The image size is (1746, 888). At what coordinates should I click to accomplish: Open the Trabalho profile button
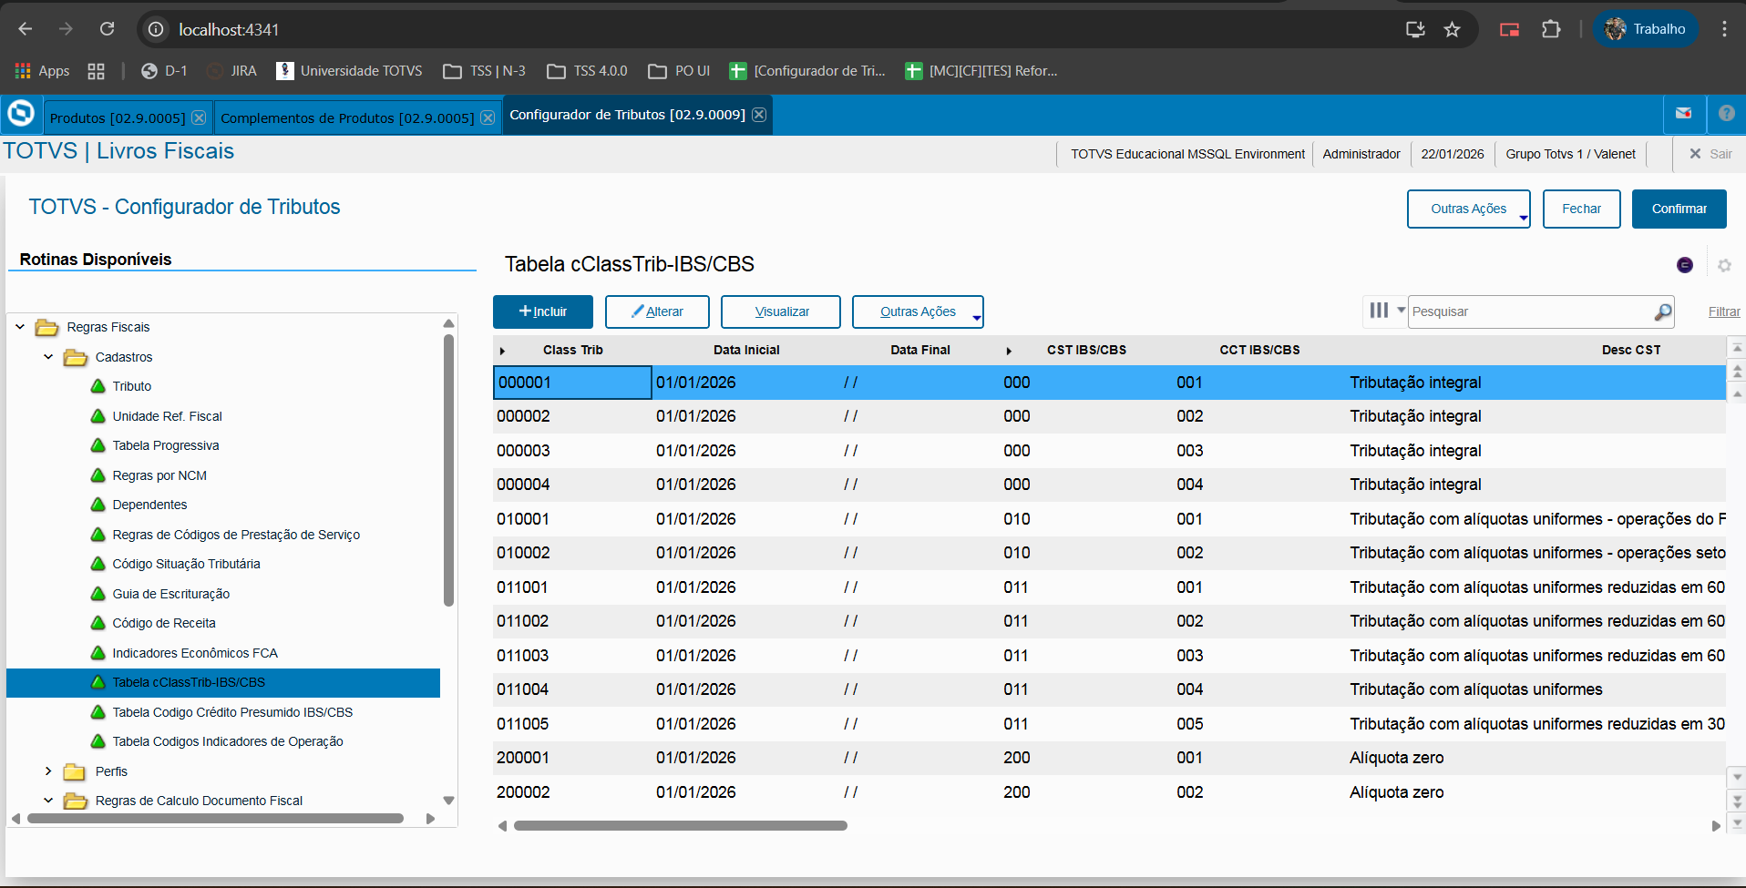click(1645, 29)
